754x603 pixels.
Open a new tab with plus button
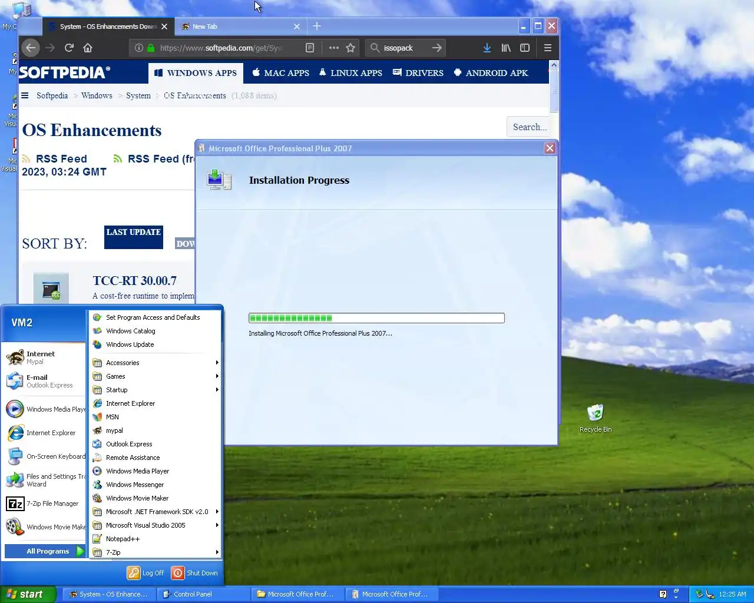click(317, 26)
